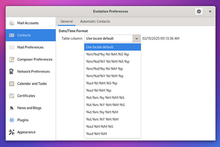
Task: Click the Mail Accounts icon in sidebar
Action: tap(11, 23)
